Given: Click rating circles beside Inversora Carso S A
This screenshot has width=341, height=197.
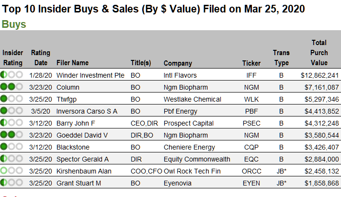Looking at the screenshot, I should [11, 111].
